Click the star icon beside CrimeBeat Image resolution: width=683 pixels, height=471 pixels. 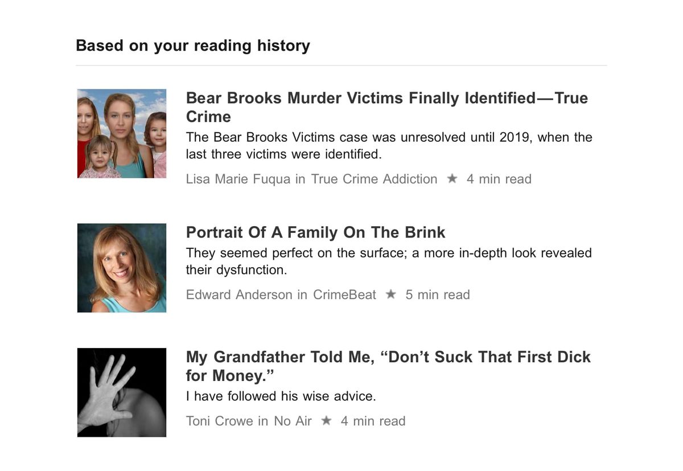390,294
